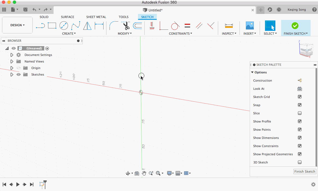Screen dimensions: 318x191
Task: Hide the Sketches folder with its eye toggle
Action: [18, 74]
